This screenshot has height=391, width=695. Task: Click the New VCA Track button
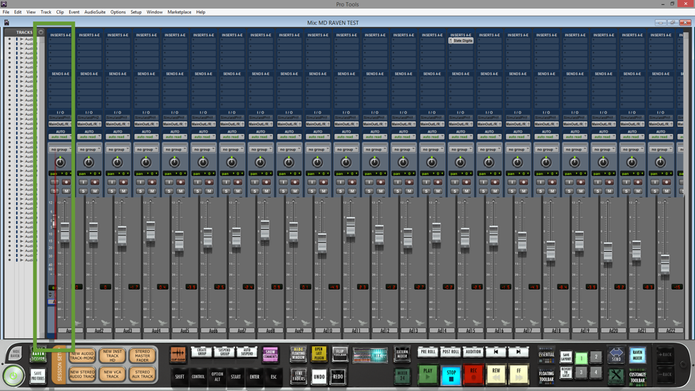pyautogui.click(x=112, y=375)
